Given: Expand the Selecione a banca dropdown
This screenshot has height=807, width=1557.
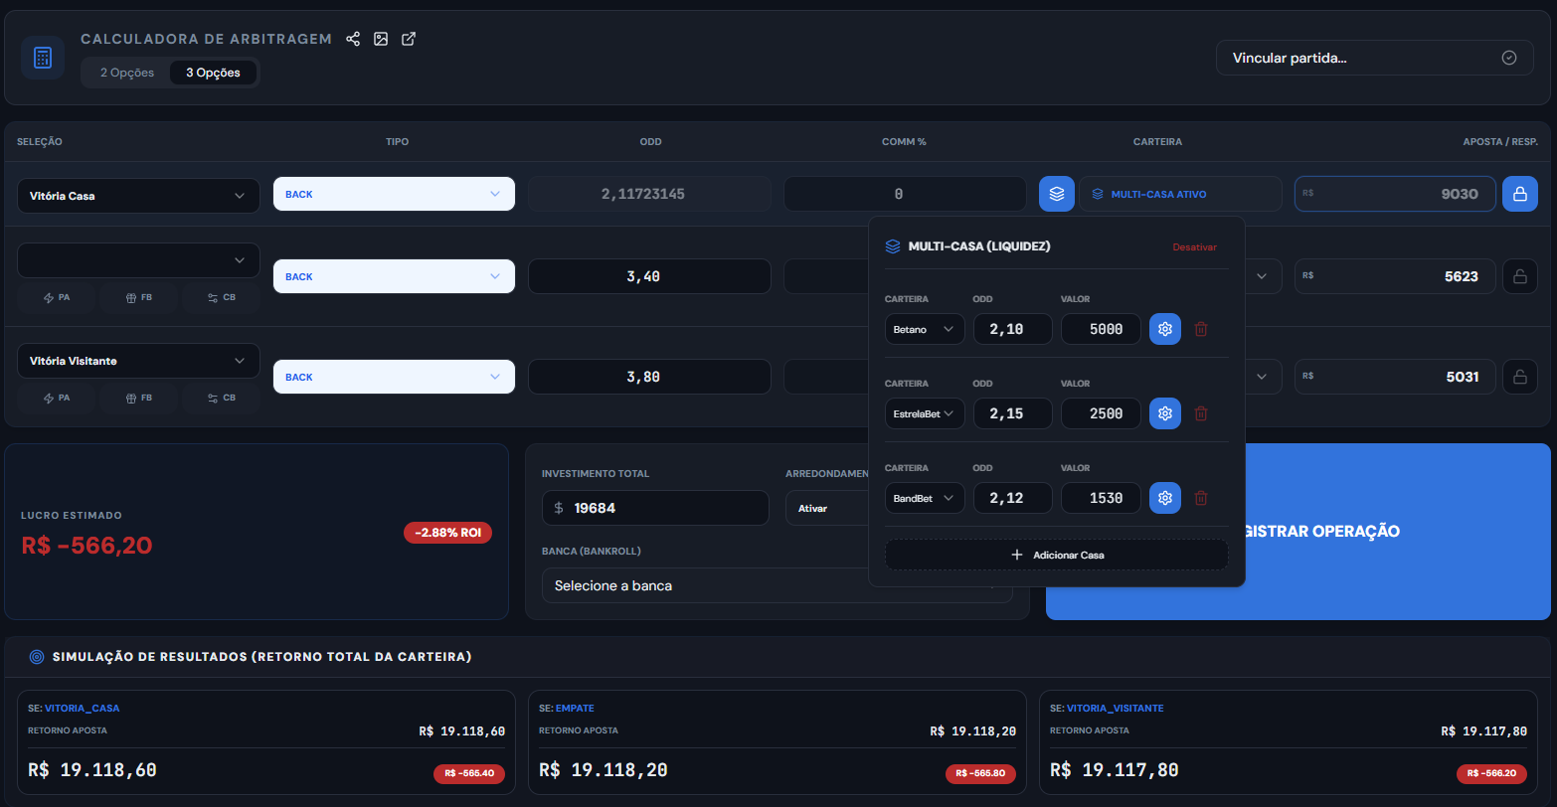Looking at the screenshot, I should coord(778,585).
